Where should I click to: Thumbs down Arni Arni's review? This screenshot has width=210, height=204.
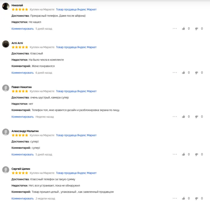coord(196,73)
